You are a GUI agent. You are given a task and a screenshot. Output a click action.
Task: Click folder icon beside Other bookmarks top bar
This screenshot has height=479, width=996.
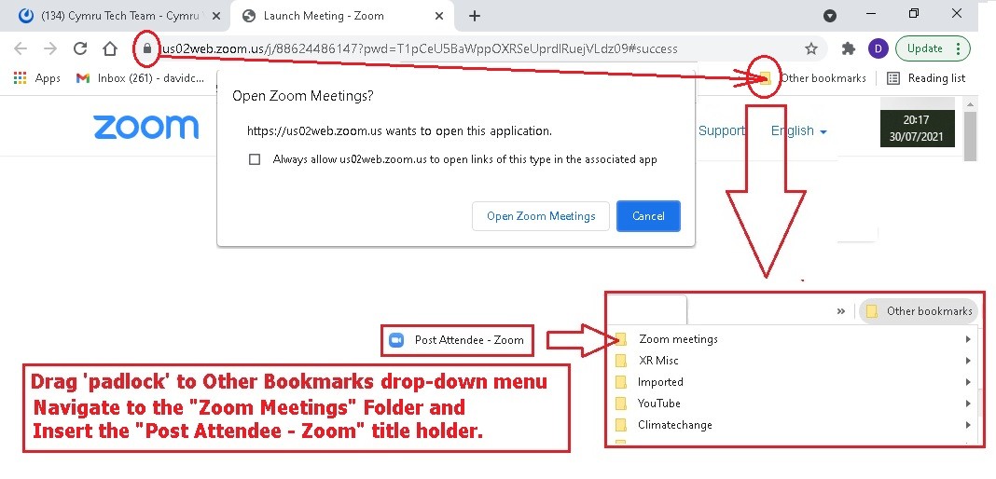pyautogui.click(x=766, y=78)
